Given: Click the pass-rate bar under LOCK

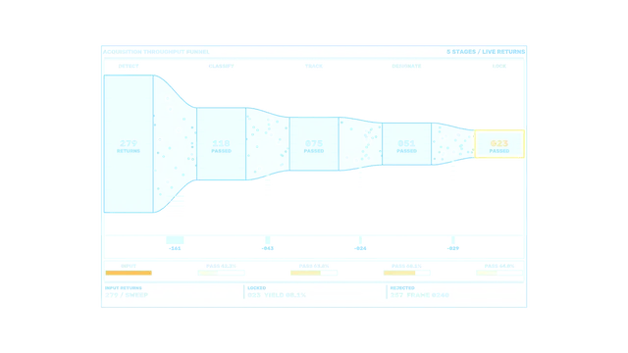Looking at the screenshot, I should click(x=499, y=273).
